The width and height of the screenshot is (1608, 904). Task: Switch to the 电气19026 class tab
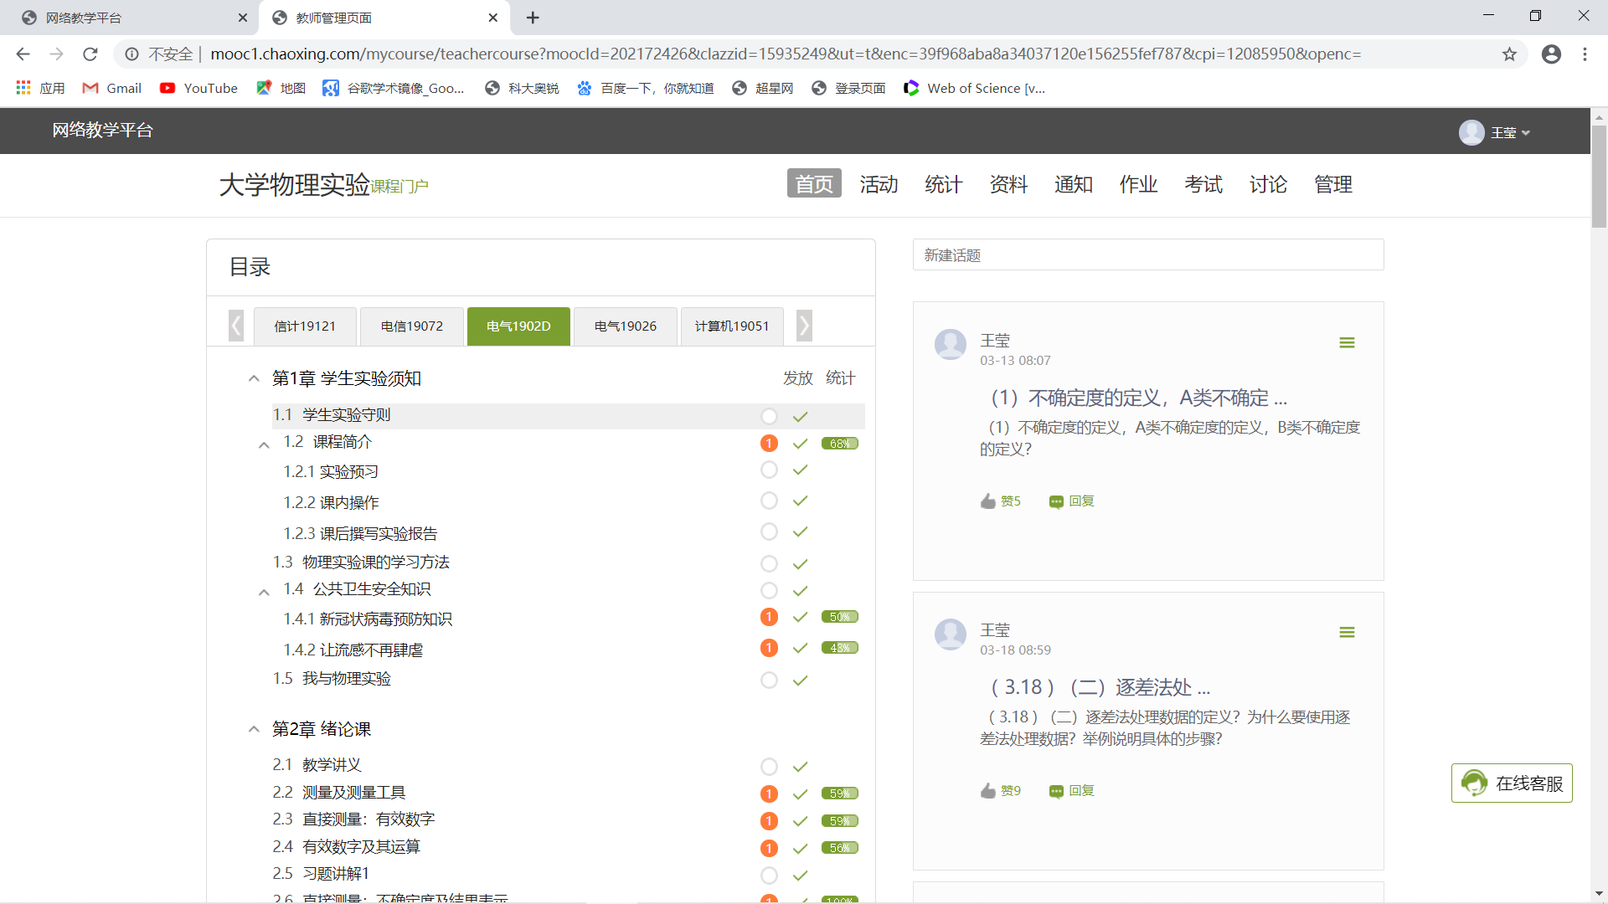(x=625, y=326)
